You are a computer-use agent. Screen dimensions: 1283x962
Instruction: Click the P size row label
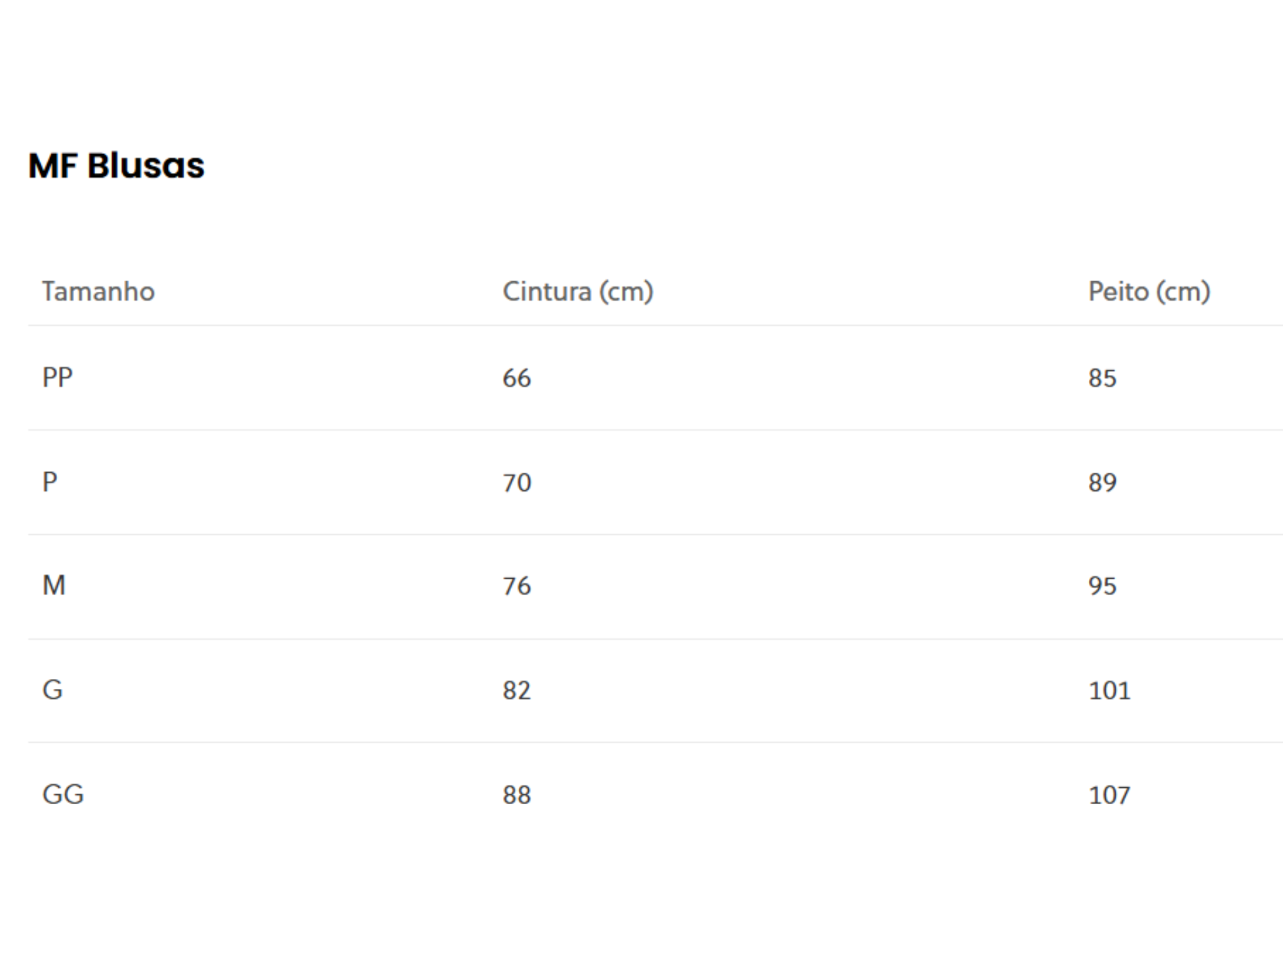tap(49, 482)
